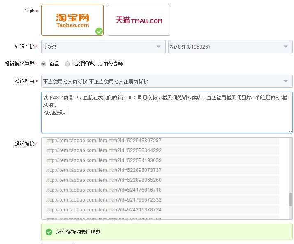The width and height of the screenshot is (294, 244).
Task: Click the 投诉链接 label
Action: [x=24, y=144]
